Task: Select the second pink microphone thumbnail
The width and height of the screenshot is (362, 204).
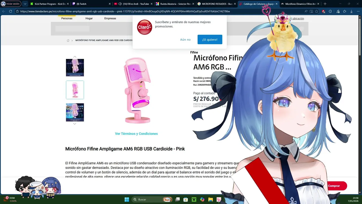Action: [75, 90]
